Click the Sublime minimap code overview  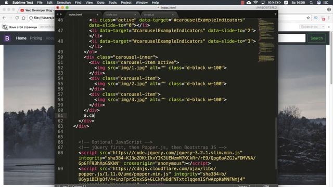pos(266,41)
